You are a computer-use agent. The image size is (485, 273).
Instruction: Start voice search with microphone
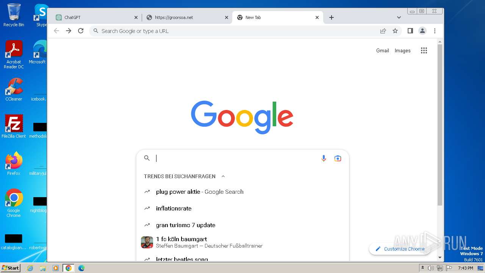click(324, 158)
